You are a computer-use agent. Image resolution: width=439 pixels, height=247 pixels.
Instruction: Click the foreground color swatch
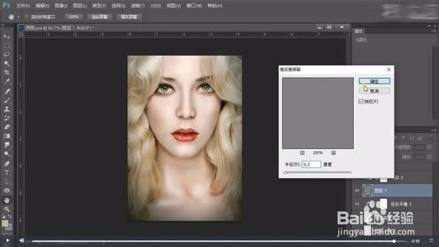point(5,223)
